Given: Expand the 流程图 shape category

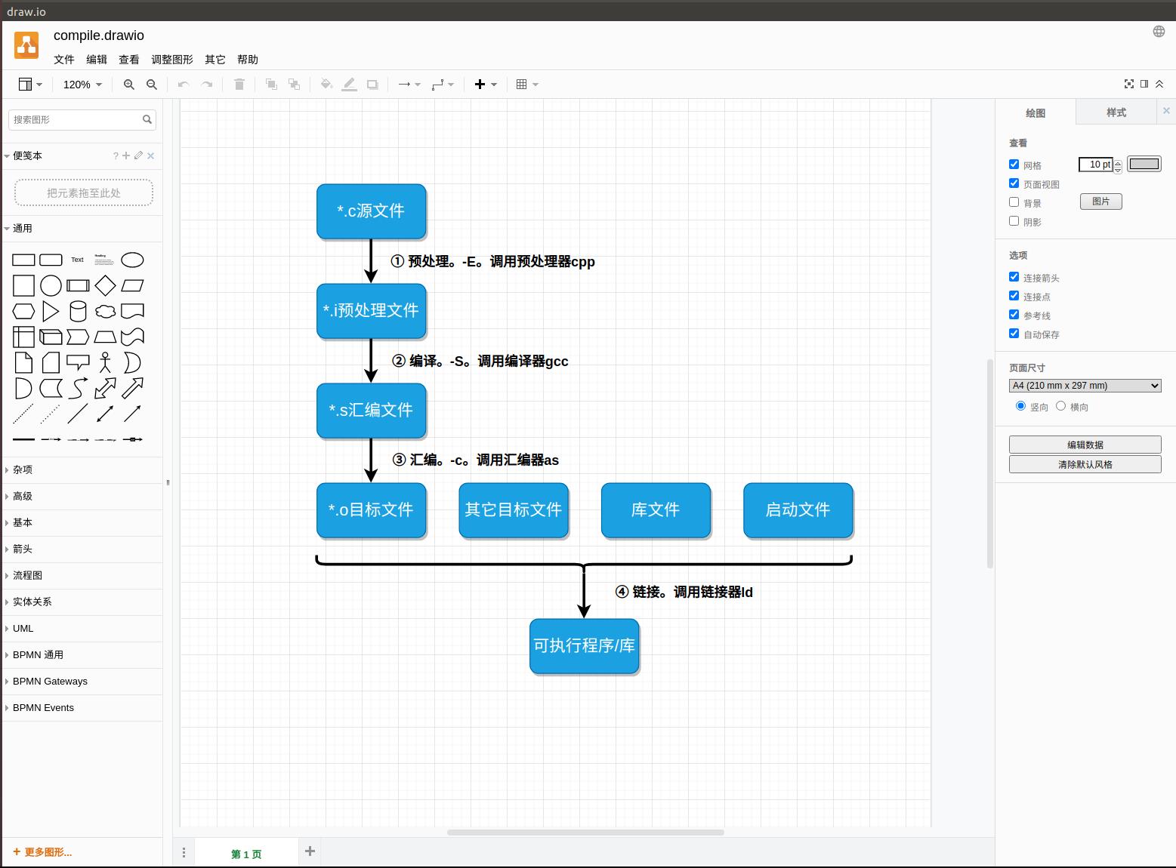Looking at the screenshot, I should (x=28, y=575).
